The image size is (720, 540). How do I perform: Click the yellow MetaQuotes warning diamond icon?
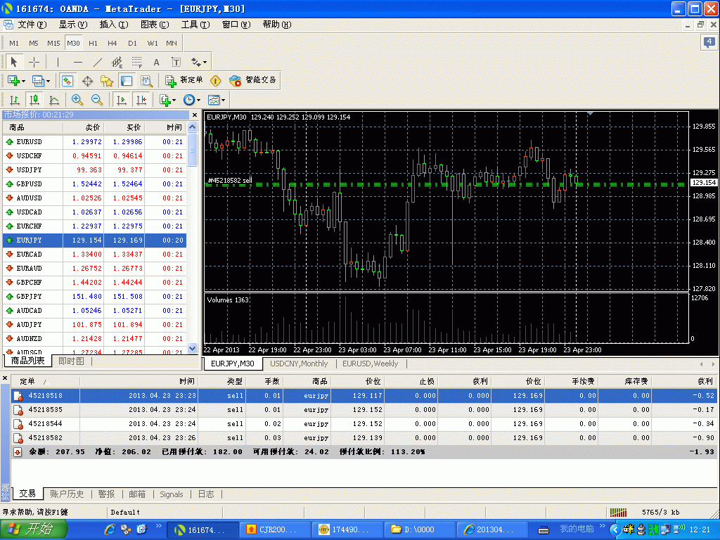(215, 81)
